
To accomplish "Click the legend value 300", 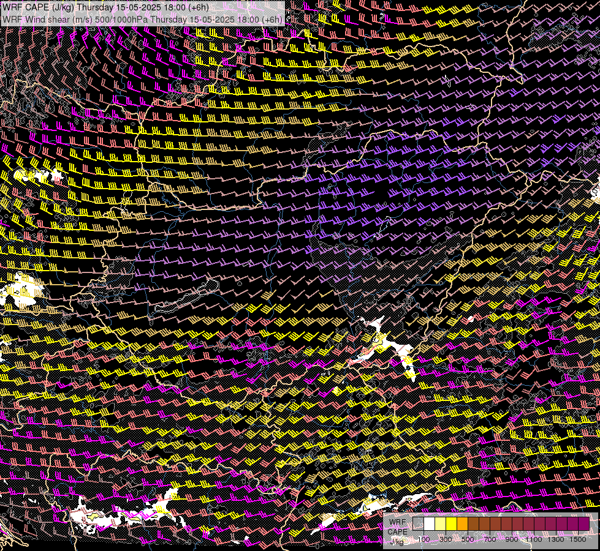I will tap(446, 539).
